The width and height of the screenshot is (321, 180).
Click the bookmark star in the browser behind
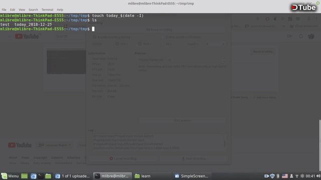tap(258, 19)
